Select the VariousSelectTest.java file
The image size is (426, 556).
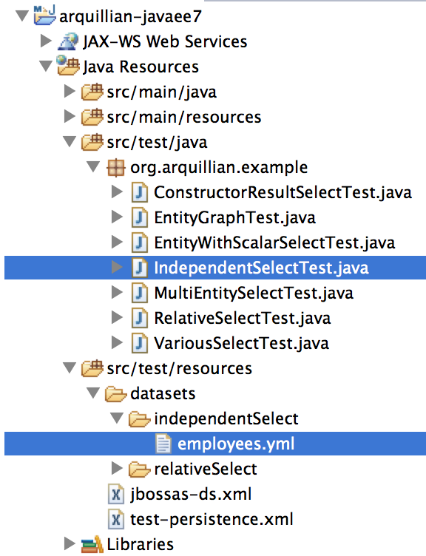pyautogui.click(x=241, y=344)
